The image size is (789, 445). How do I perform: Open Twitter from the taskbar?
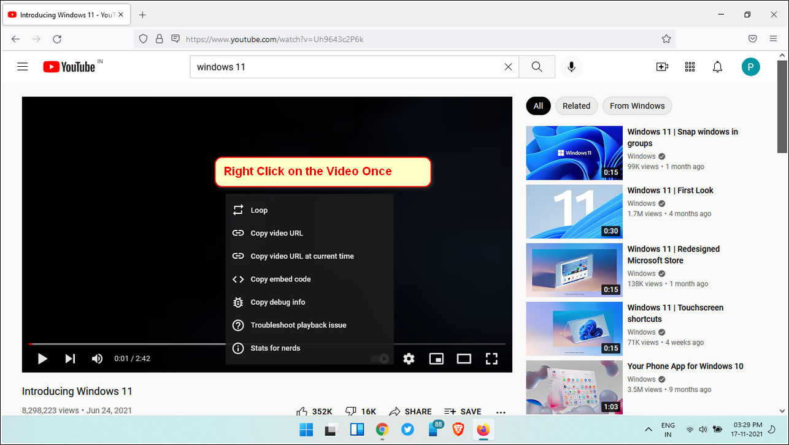tap(407, 430)
